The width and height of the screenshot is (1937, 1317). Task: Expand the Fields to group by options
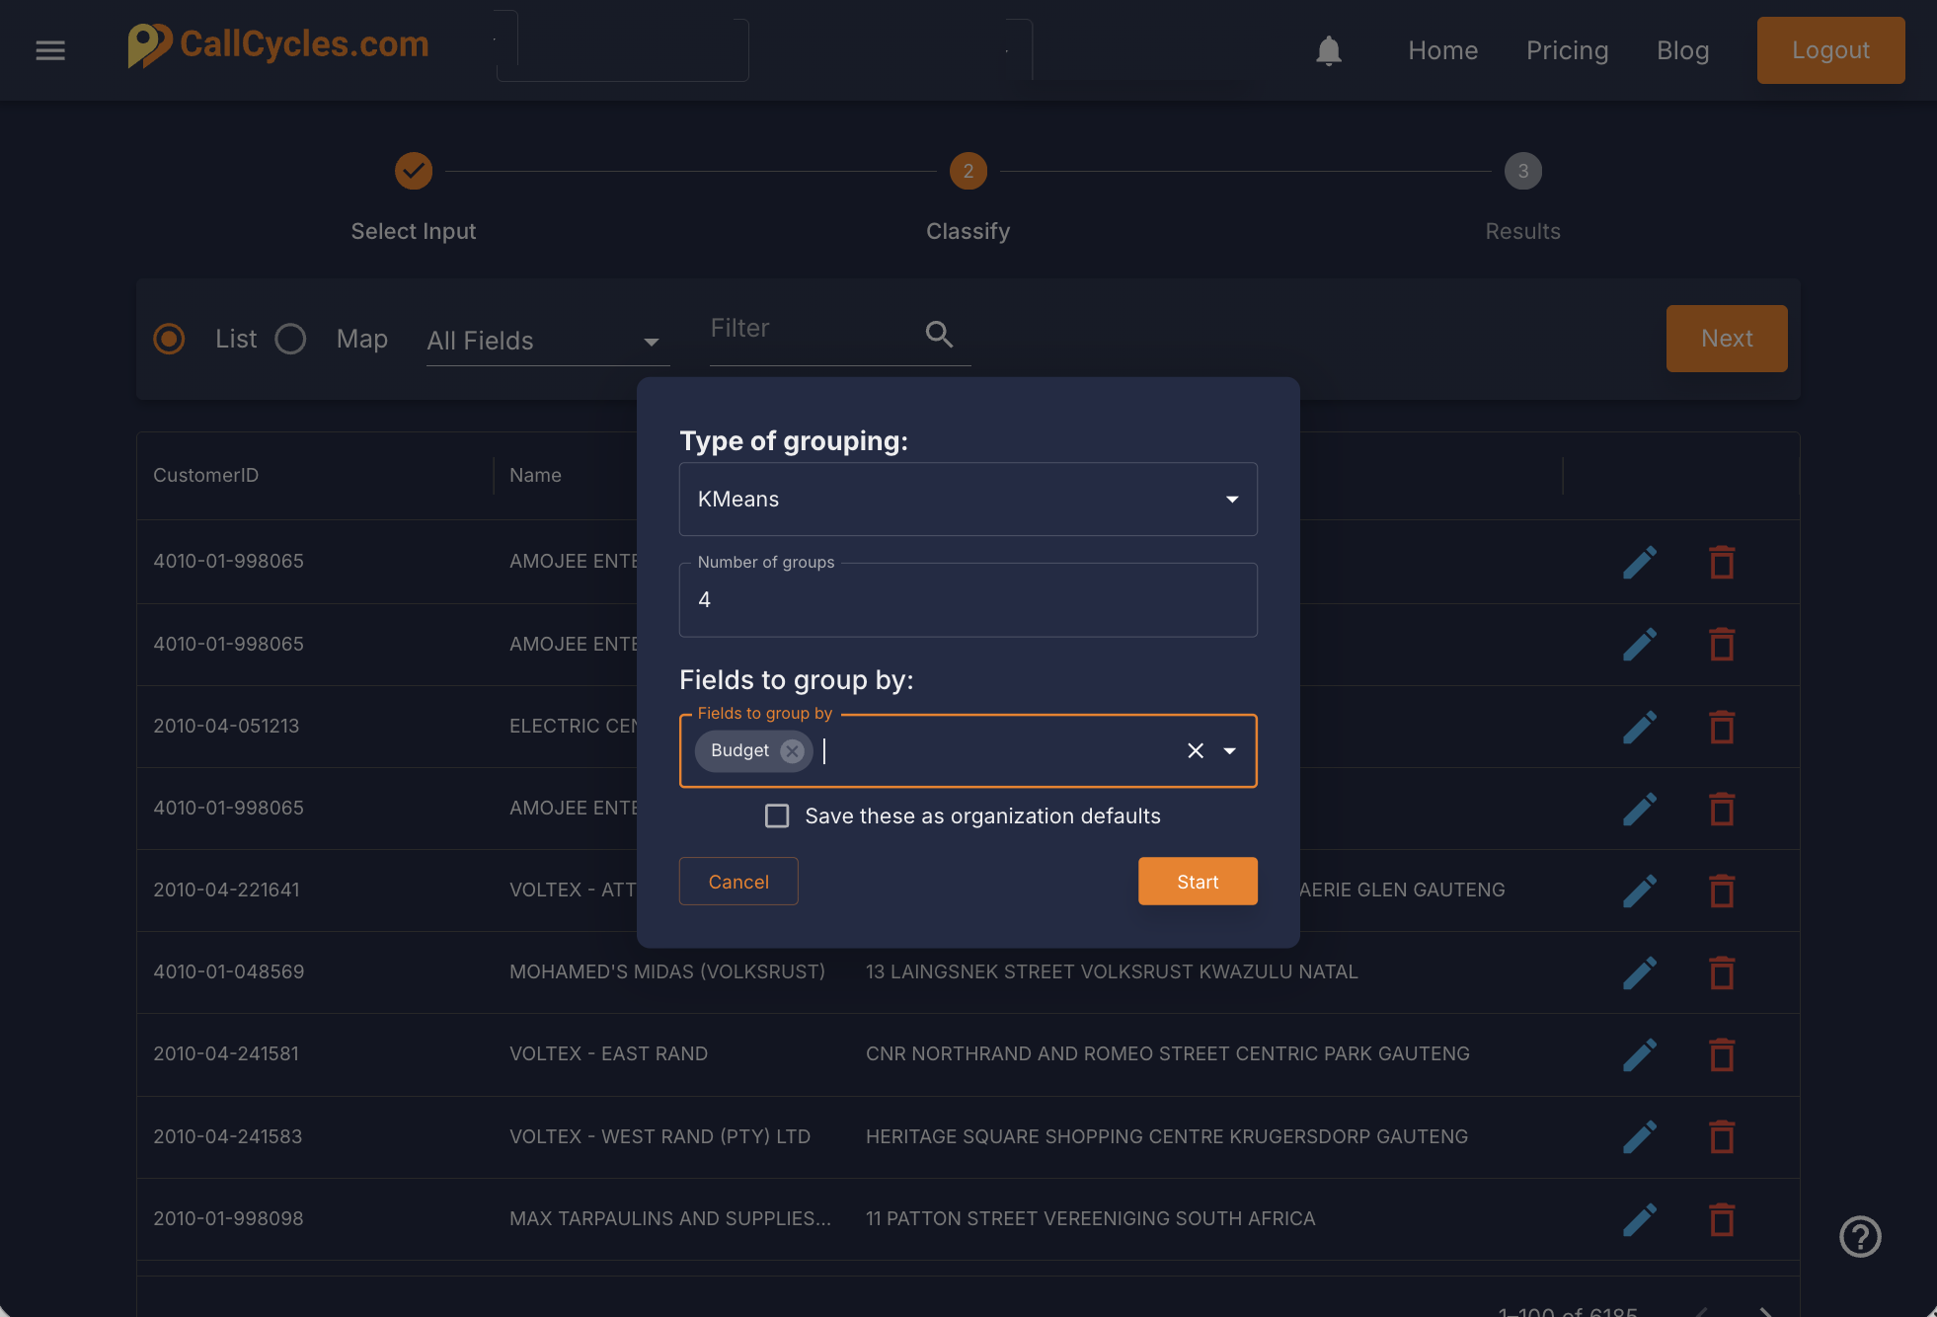coord(1230,751)
